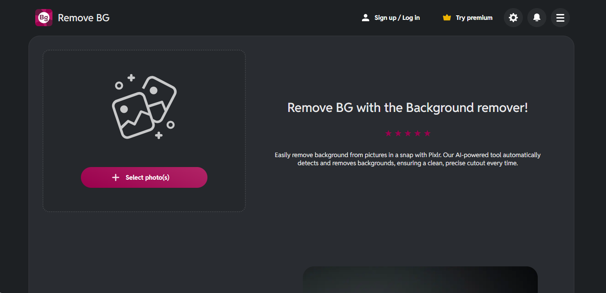Click the fifth rating star
Viewport: 606px width, 293px height.
click(x=427, y=133)
